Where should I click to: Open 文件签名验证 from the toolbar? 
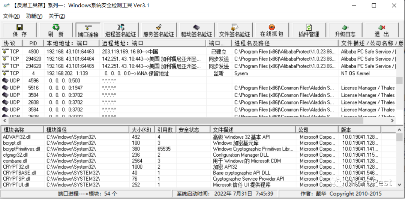[234, 30]
